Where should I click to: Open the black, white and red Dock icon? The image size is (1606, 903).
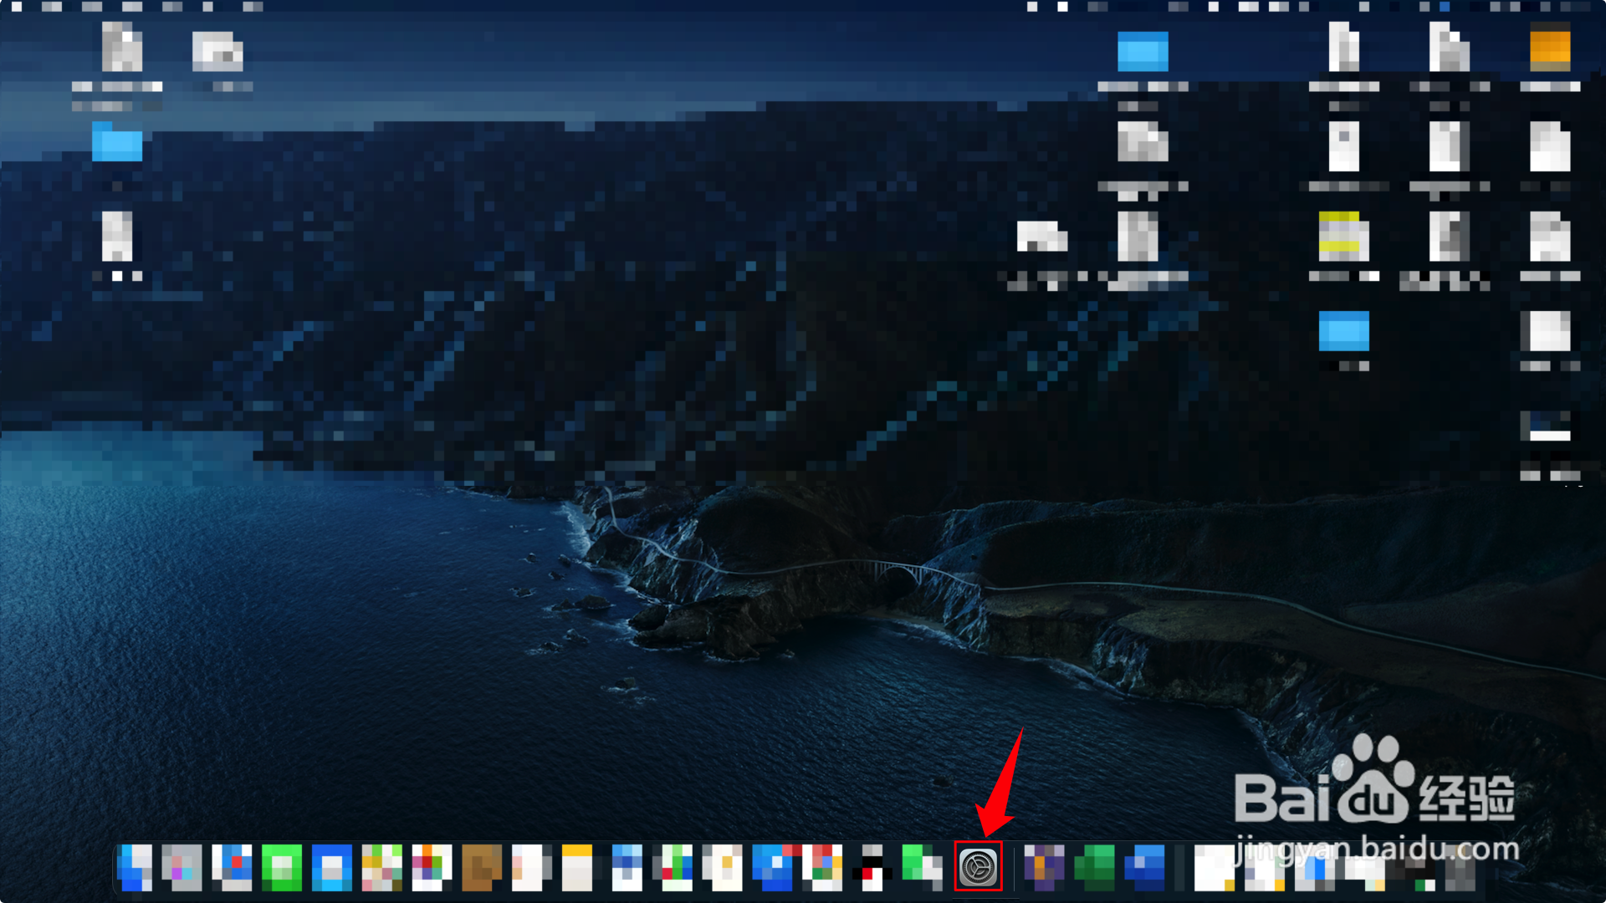point(872,867)
